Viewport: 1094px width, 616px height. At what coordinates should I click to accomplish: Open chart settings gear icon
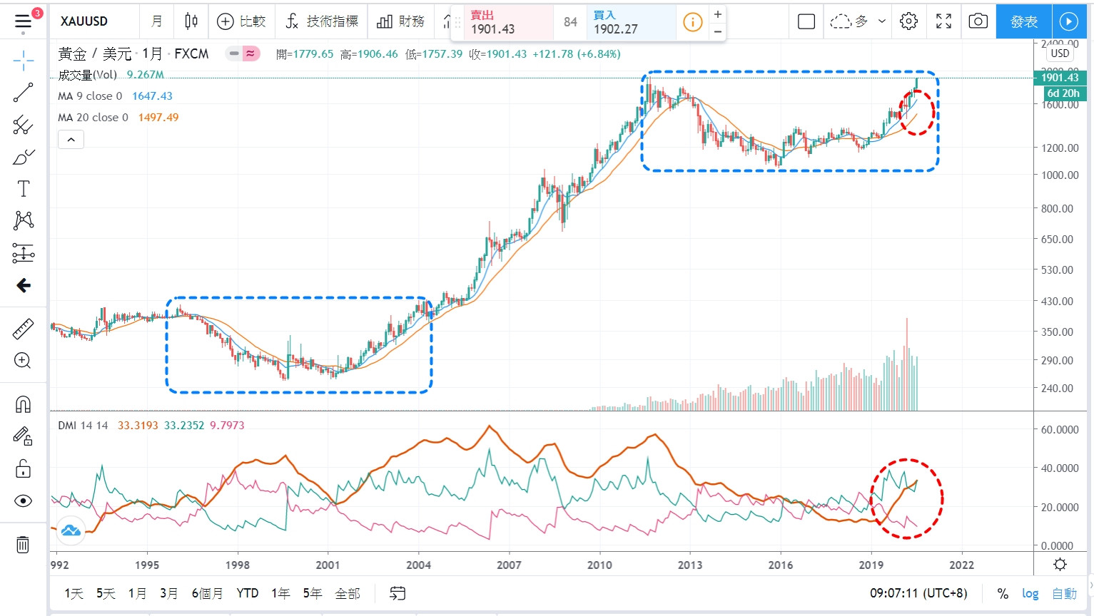[x=908, y=21]
